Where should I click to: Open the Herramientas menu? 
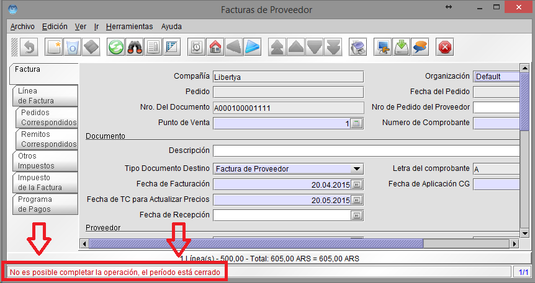[x=129, y=27]
